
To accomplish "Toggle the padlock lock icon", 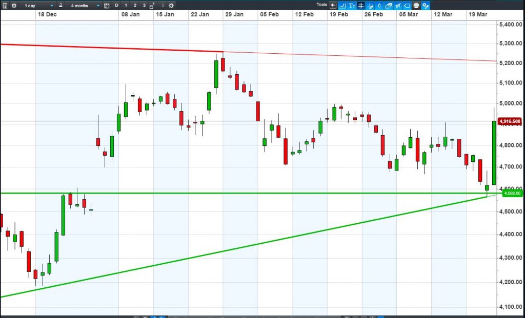I will [60, 5].
